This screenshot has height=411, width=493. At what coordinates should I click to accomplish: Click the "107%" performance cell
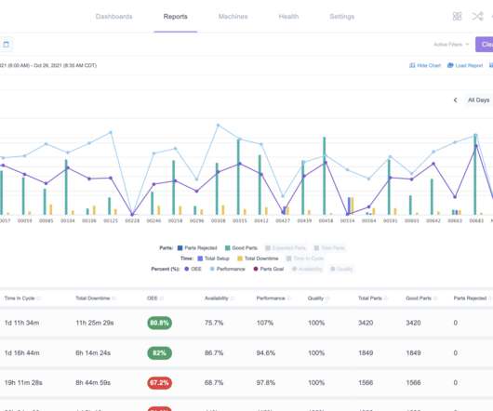click(265, 323)
